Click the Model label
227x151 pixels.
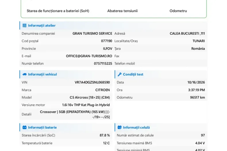click(27, 97)
